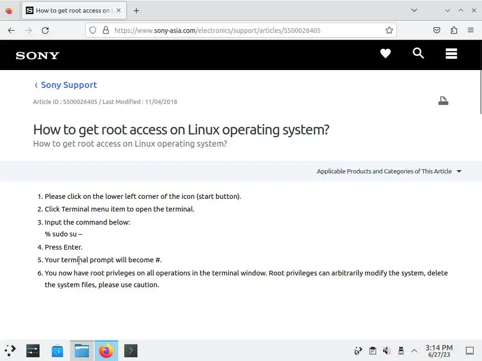Open Sony favorites heart icon

(385, 54)
